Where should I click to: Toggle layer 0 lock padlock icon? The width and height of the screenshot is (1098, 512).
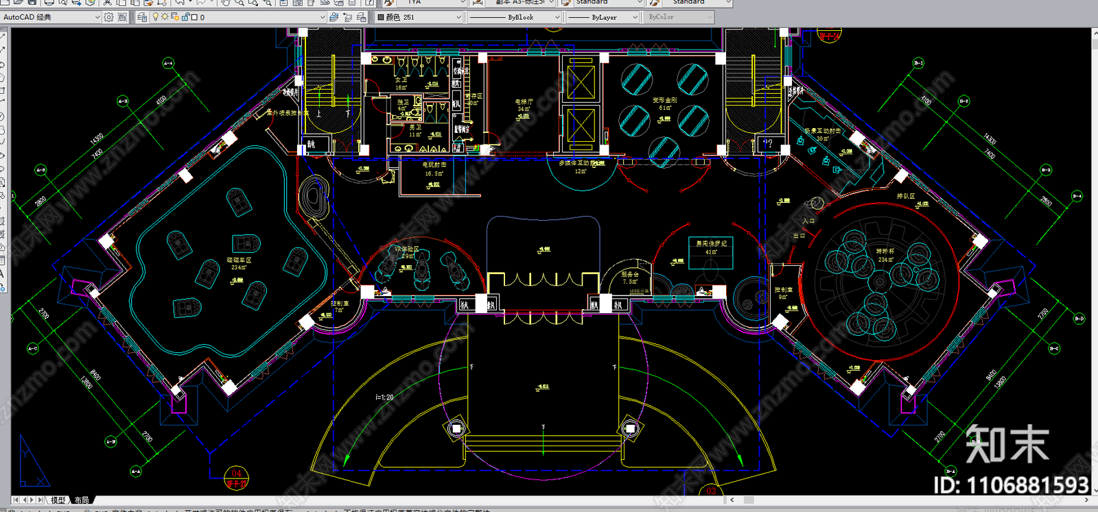185,17
